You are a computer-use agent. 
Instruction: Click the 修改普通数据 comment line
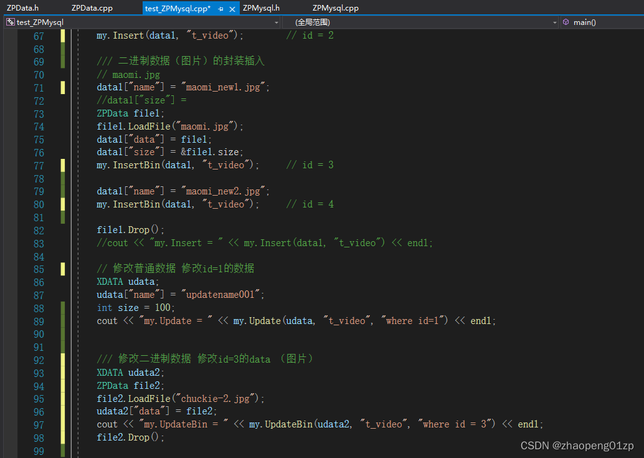[176, 269]
